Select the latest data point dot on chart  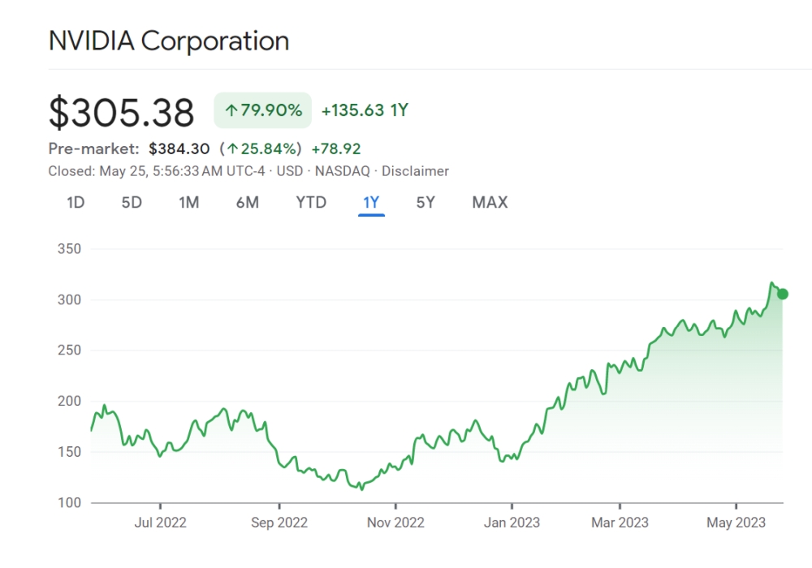coord(782,293)
